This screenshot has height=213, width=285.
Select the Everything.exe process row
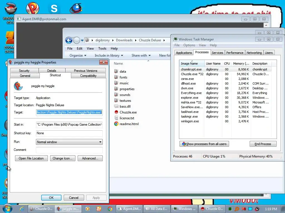tap(225, 93)
